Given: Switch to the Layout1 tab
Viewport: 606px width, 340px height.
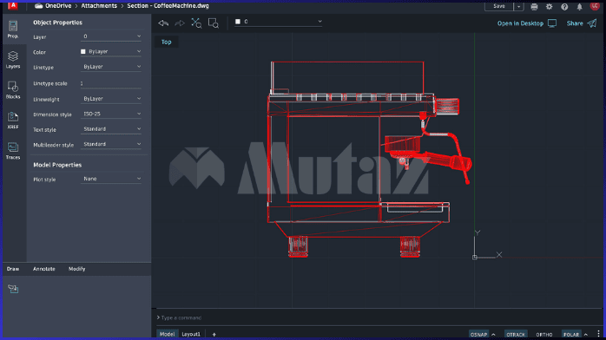Looking at the screenshot, I should 191,334.
